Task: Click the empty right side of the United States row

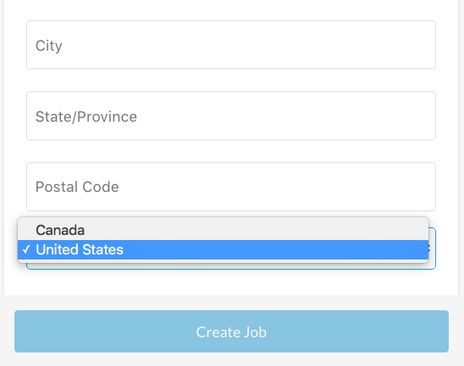Action: (296, 249)
